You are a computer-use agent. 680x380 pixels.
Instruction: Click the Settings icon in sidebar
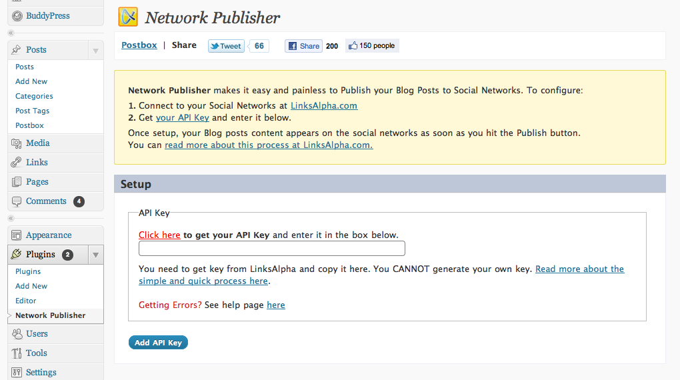pos(17,372)
